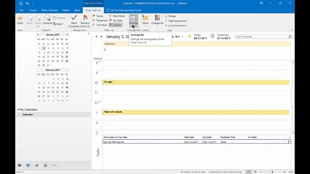Flag task for Today

[98, 16]
